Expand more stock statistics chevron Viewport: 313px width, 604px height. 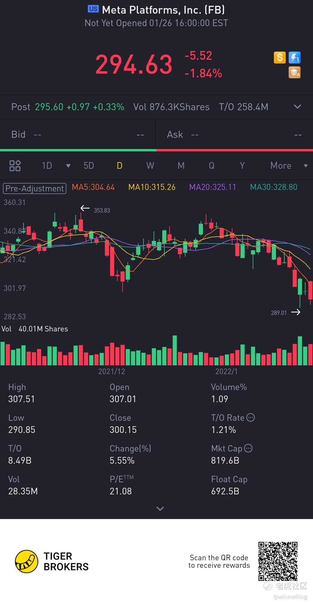coord(160,509)
